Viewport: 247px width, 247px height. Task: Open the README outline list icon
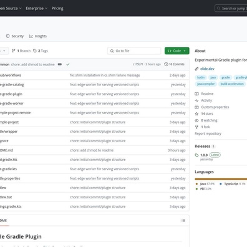(183, 220)
